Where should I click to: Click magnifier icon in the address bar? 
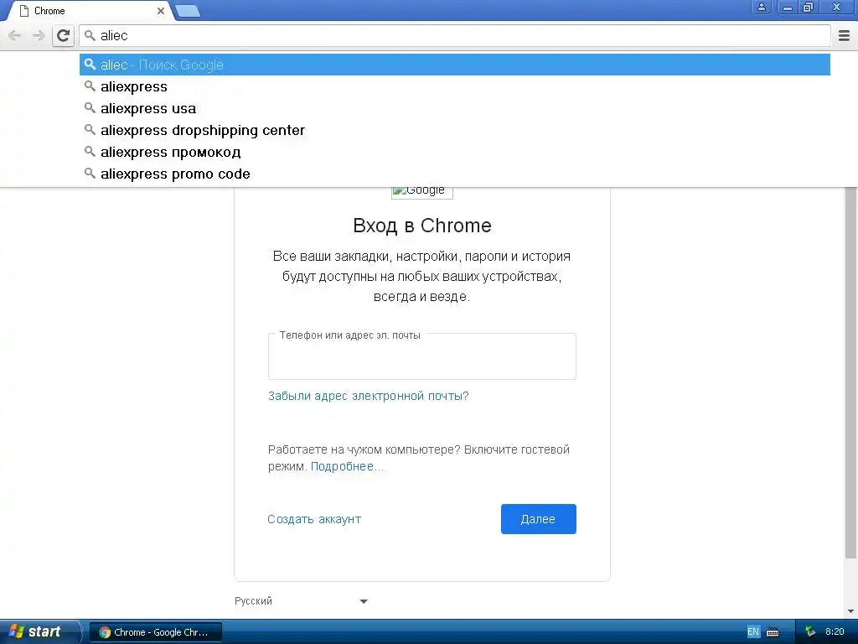[90, 35]
